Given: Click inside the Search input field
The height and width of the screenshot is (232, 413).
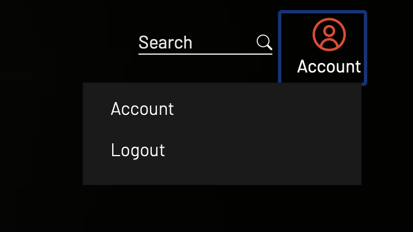Looking at the screenshot, I should (x=205, y=42).
